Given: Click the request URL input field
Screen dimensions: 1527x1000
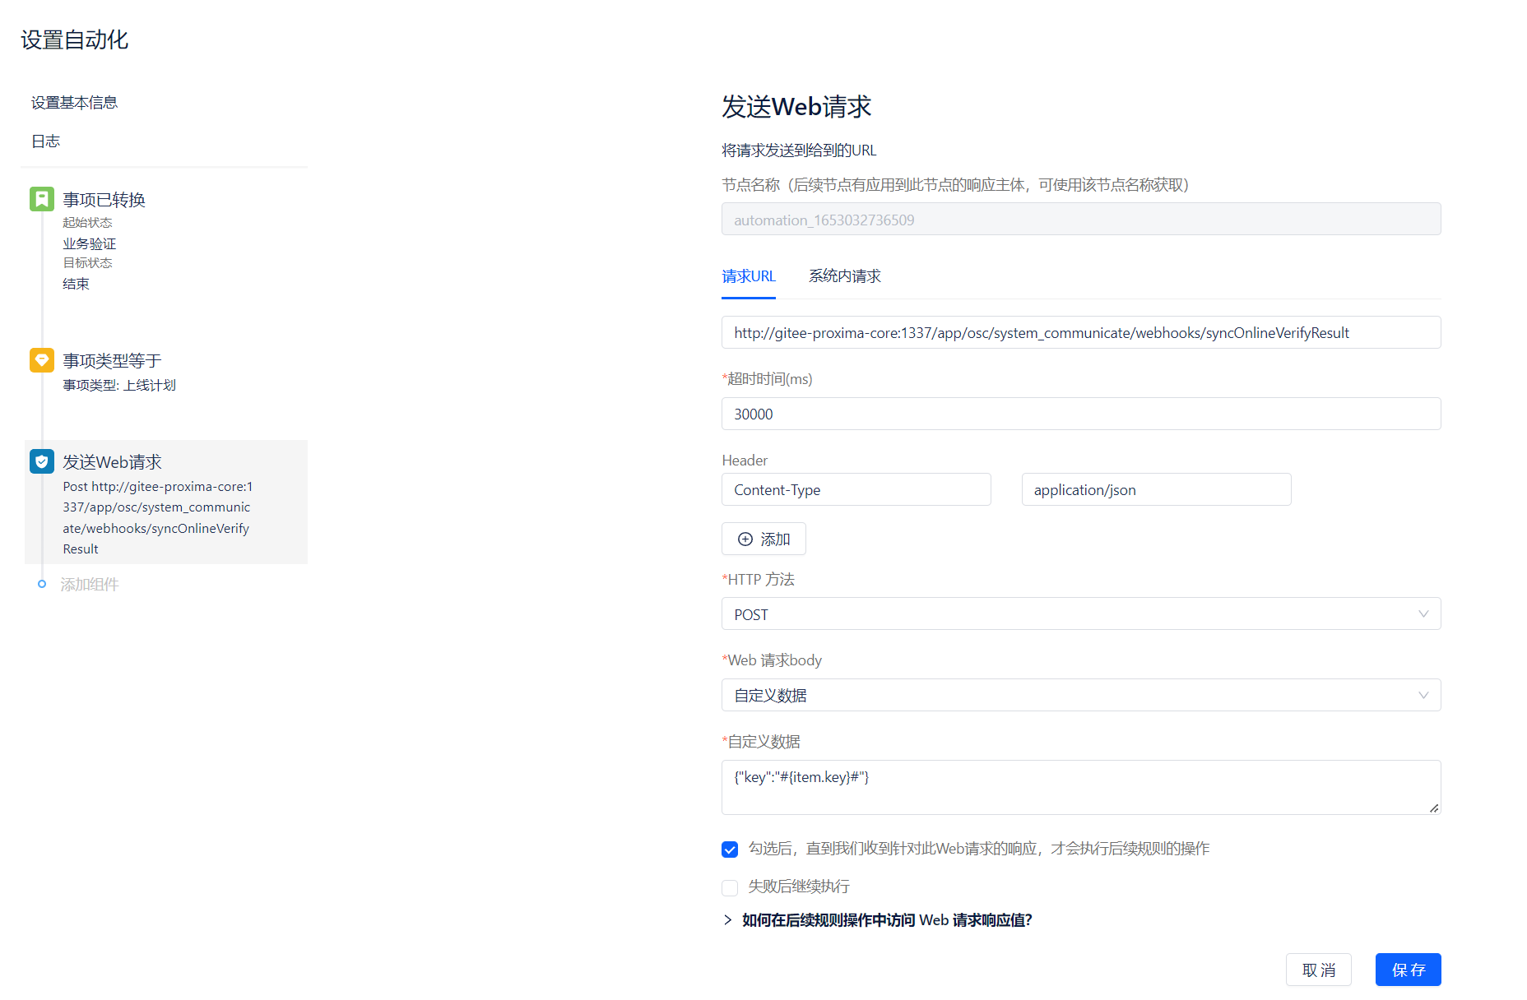Looking at the screenshot, I should tap(1081, 332).
